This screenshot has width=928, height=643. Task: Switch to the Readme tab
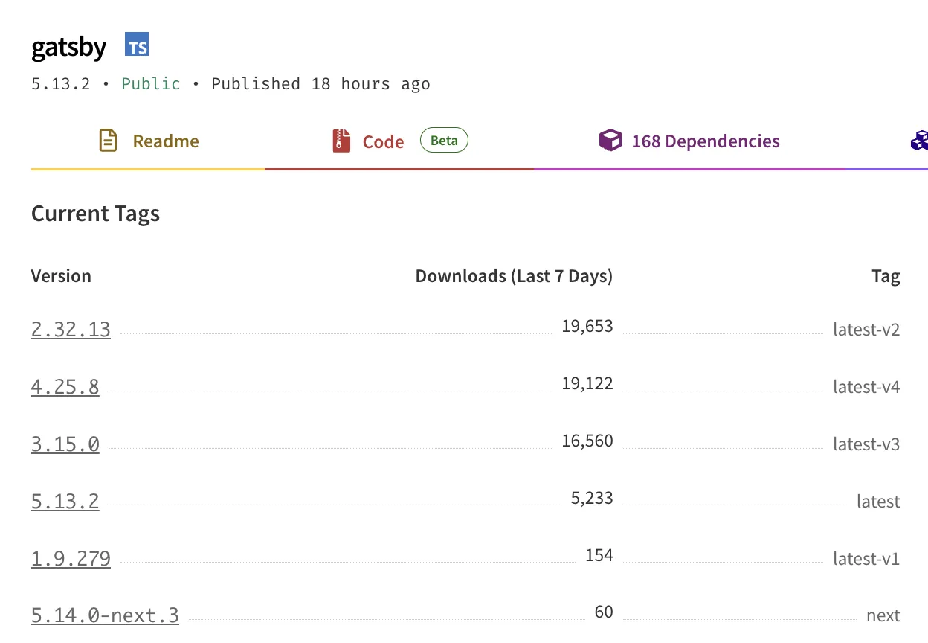pyautogui.click(x=165, y=141)
